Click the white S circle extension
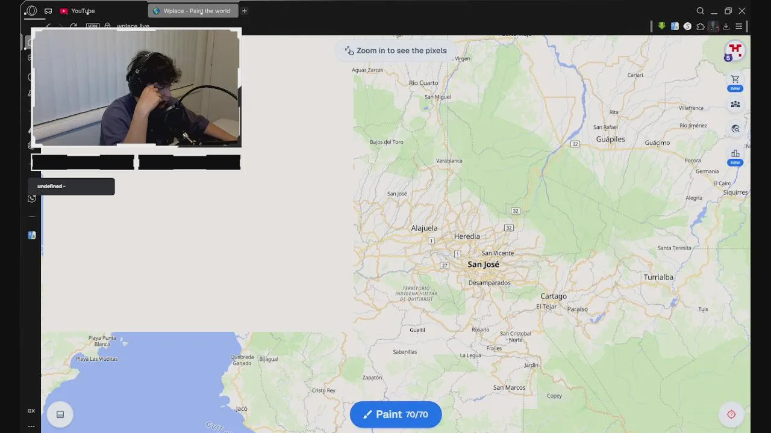The width and height of the screenshot is (771, 433). [687, 26]
